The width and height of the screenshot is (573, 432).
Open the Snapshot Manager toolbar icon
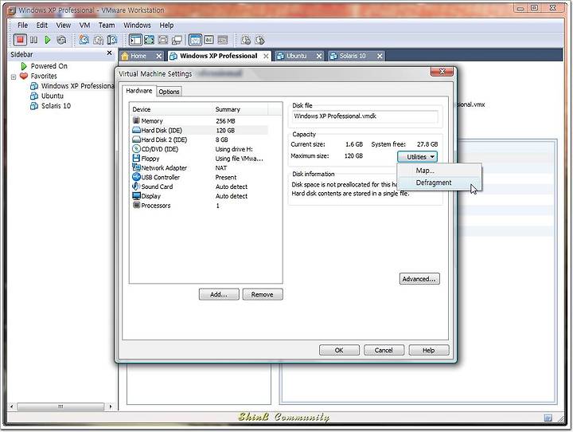pyautogui.click(x=112, y=40)
